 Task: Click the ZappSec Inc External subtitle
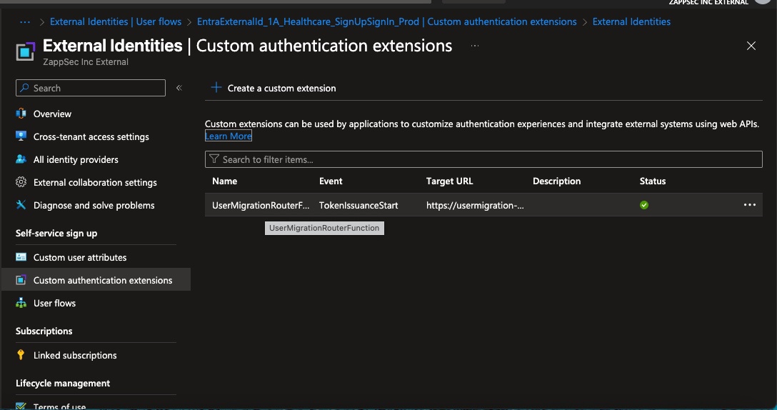[85, 62]
